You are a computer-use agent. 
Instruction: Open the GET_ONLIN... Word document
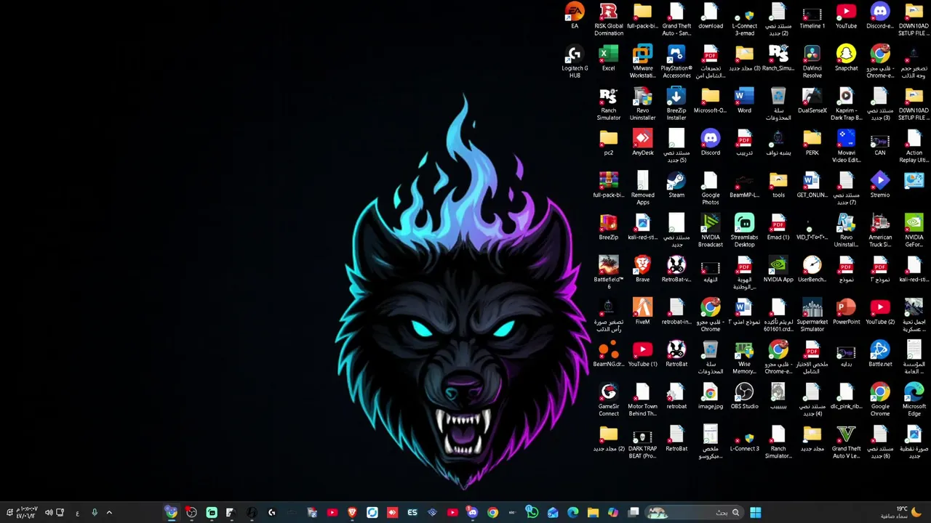tap(812, 185)
